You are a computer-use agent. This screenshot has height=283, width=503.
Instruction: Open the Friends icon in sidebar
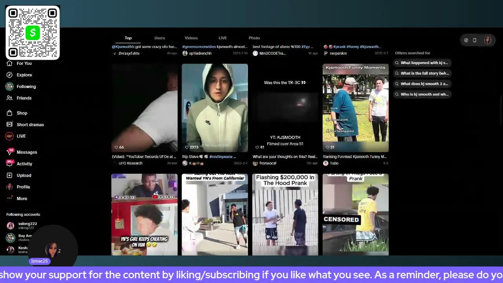[9, 98]
